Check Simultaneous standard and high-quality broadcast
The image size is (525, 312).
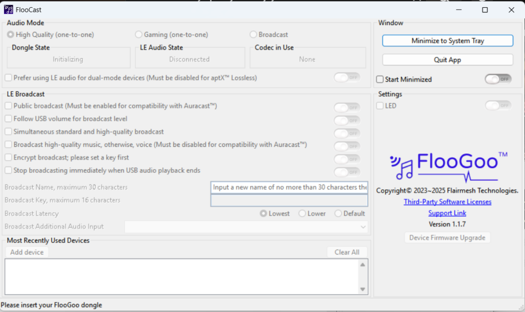(x=8, y=131)
